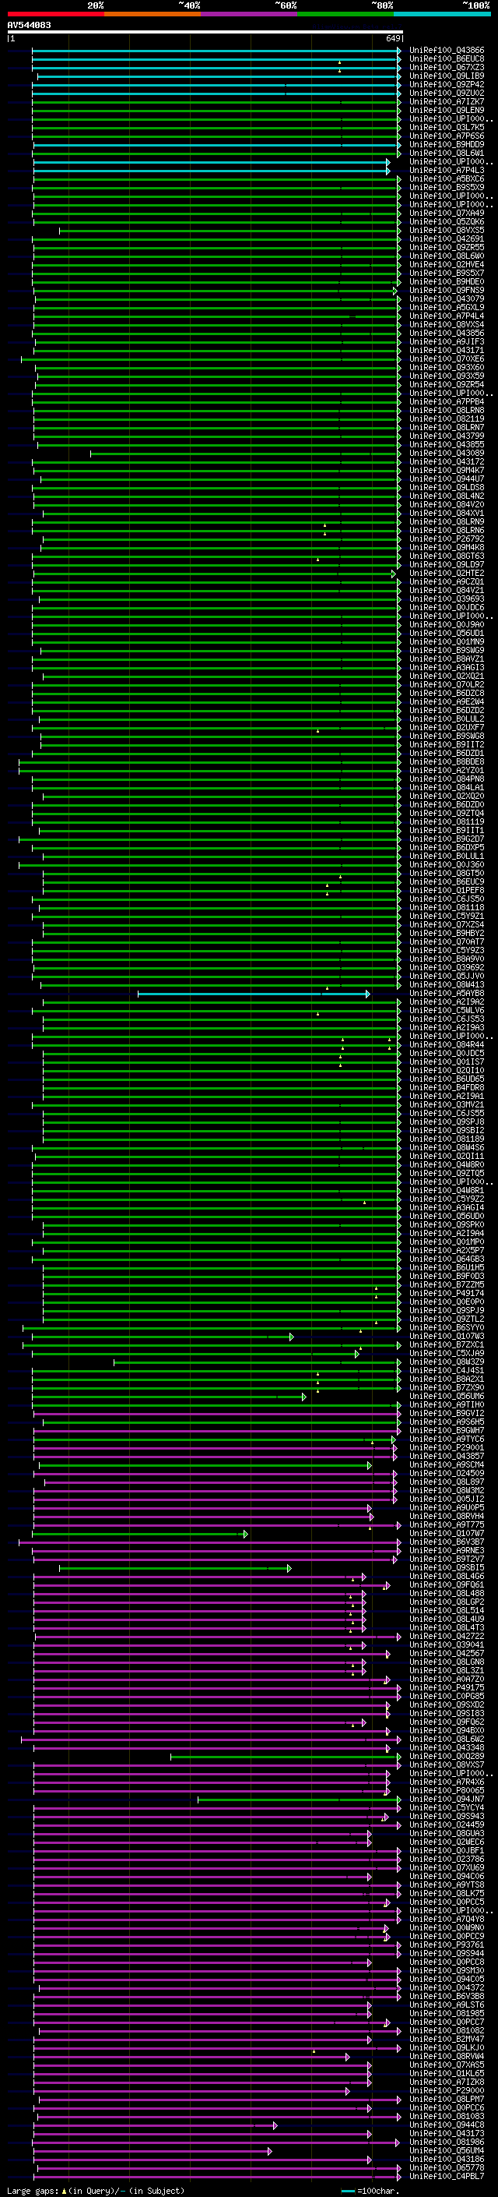Open hit UniRef100_B6EUC8
The width and height of the screenshot is (498, 2197).
tap(447, 59)
